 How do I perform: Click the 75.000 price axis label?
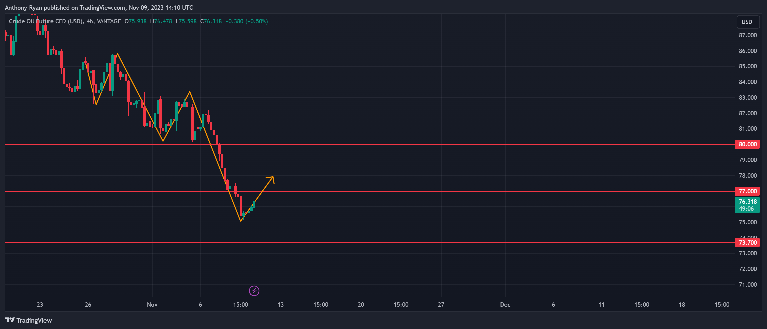coord(748,222)
